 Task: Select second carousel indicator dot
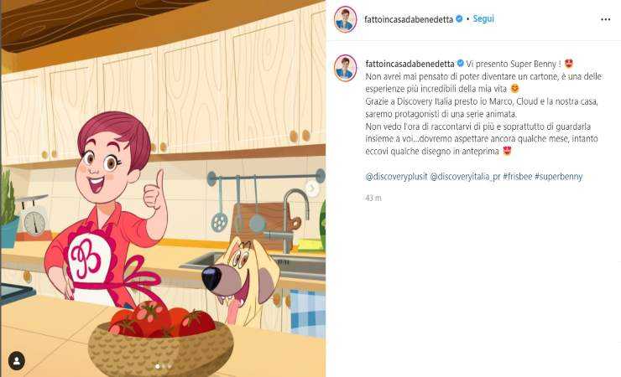pos(164,366)
